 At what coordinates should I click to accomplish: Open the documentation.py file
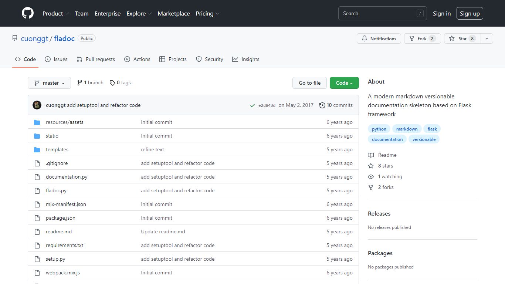click(67, 177)
